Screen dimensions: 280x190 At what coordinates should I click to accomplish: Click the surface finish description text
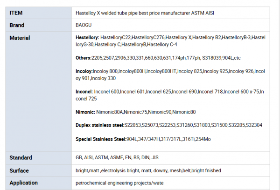(x=148, y=170)
